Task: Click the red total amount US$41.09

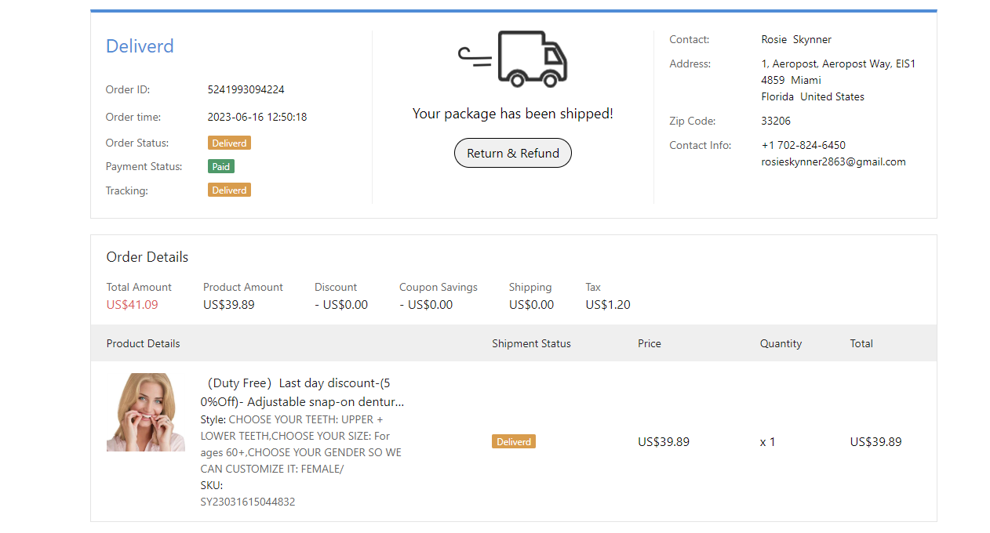Action: point(132,305)
